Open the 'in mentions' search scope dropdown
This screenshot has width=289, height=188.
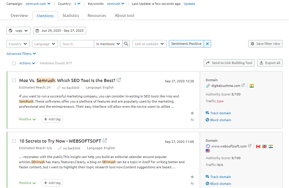108,44
